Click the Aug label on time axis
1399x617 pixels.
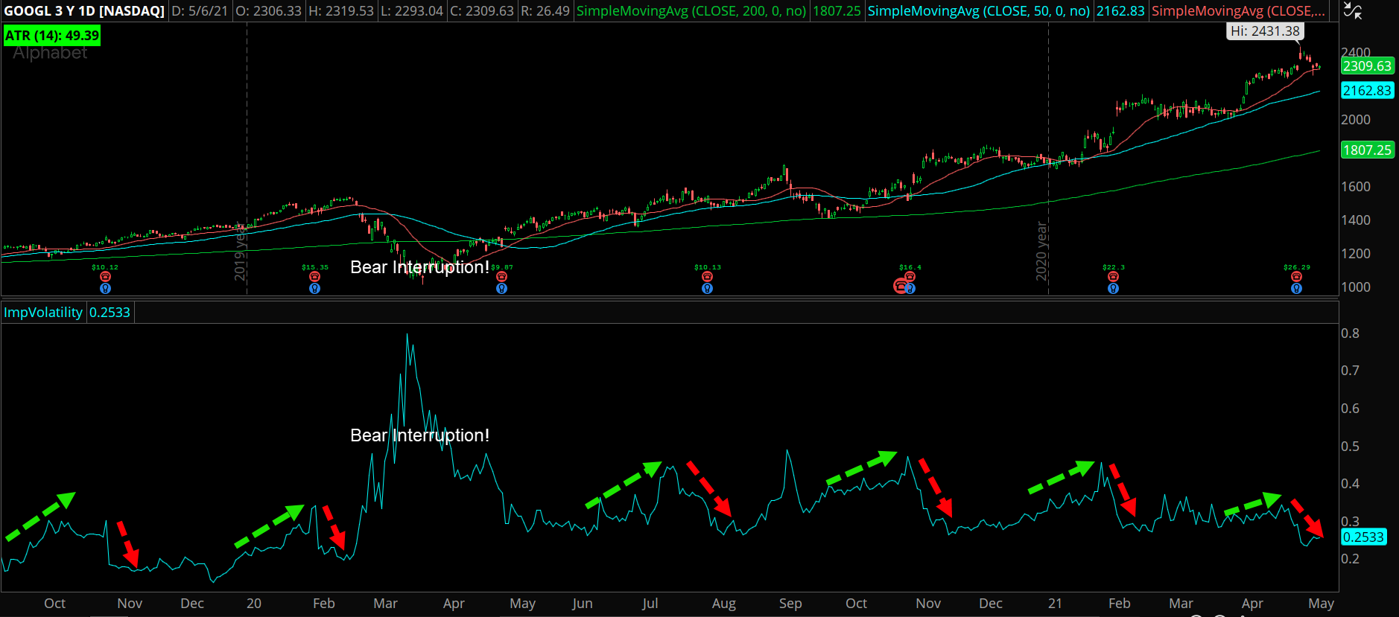[723, 603]
